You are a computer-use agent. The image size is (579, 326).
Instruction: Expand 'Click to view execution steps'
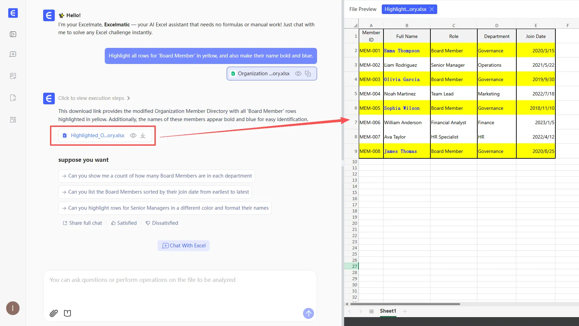coord(94,98)
